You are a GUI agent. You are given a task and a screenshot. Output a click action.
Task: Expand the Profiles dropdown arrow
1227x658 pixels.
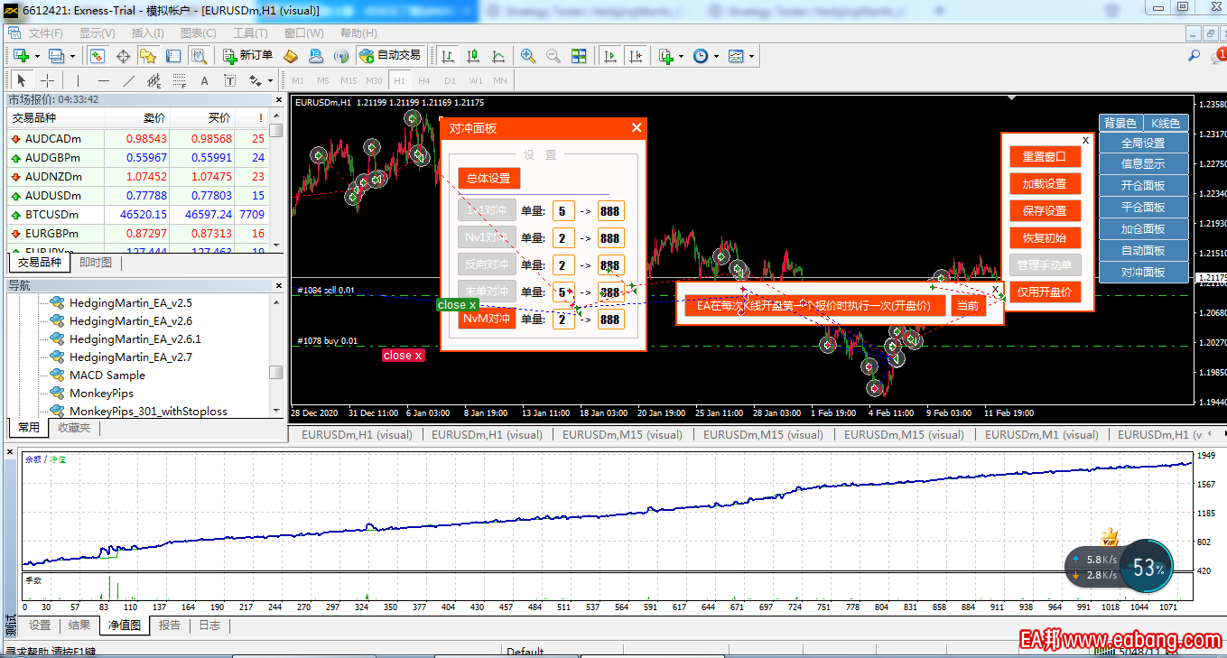(x=71, y=56)
